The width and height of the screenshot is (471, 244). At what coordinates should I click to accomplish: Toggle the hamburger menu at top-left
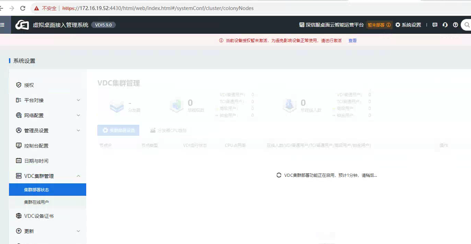[x=2, y=25]
